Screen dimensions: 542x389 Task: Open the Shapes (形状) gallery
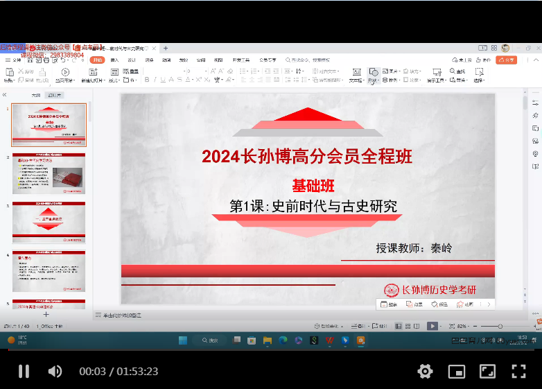(374, 75)
